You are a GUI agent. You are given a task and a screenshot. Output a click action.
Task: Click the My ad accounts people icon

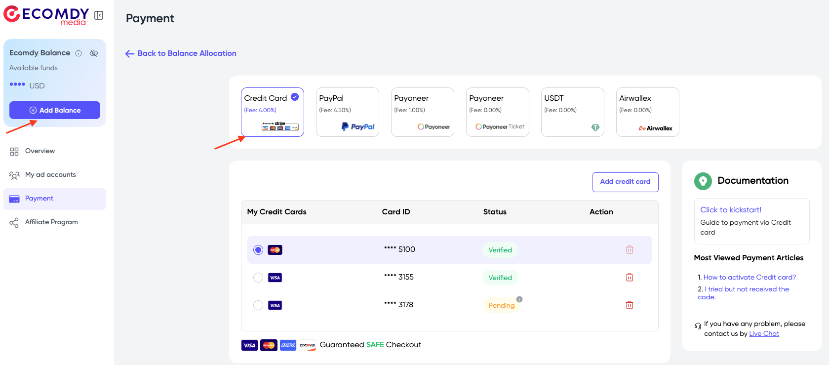pos(14,175)
